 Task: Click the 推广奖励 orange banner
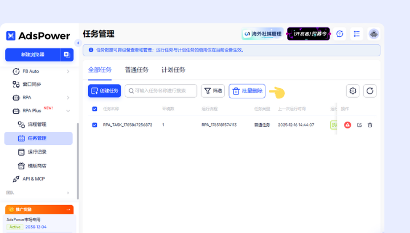point(39,210)
